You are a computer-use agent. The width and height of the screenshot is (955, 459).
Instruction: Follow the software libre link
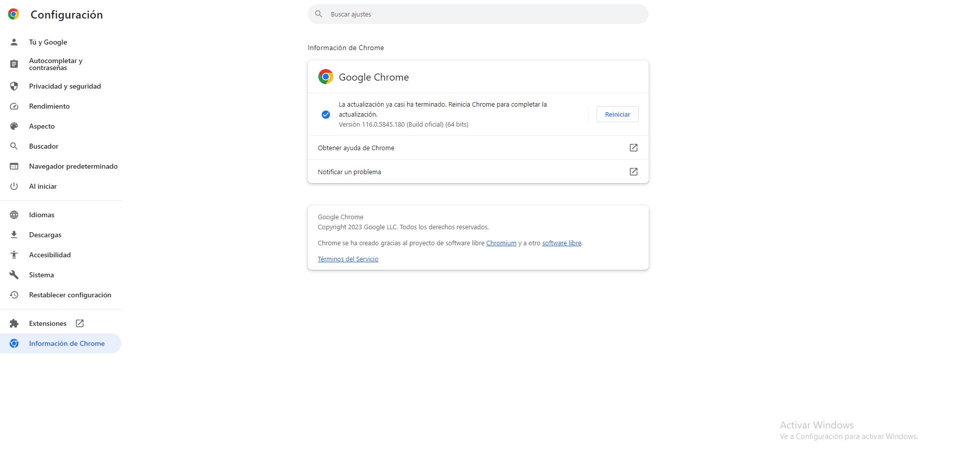pos(561,243)
